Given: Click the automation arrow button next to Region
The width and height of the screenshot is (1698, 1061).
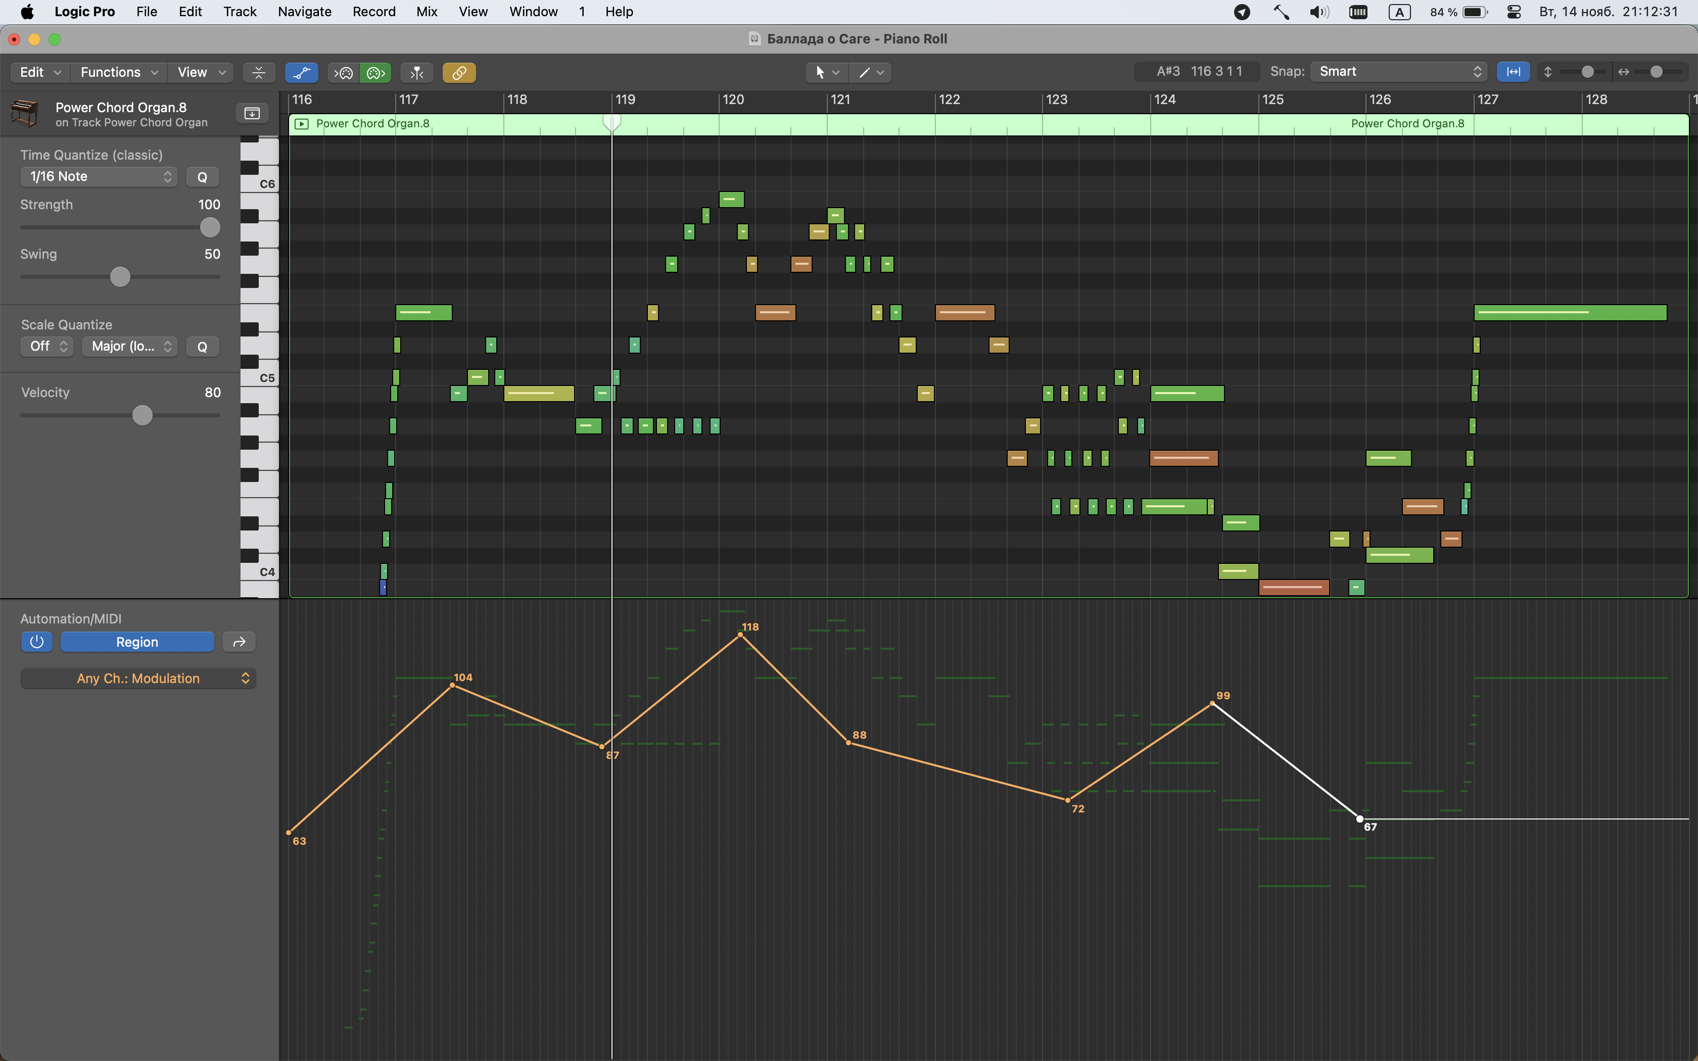Looking at the screenshot, I should click(x=239, y=641).
